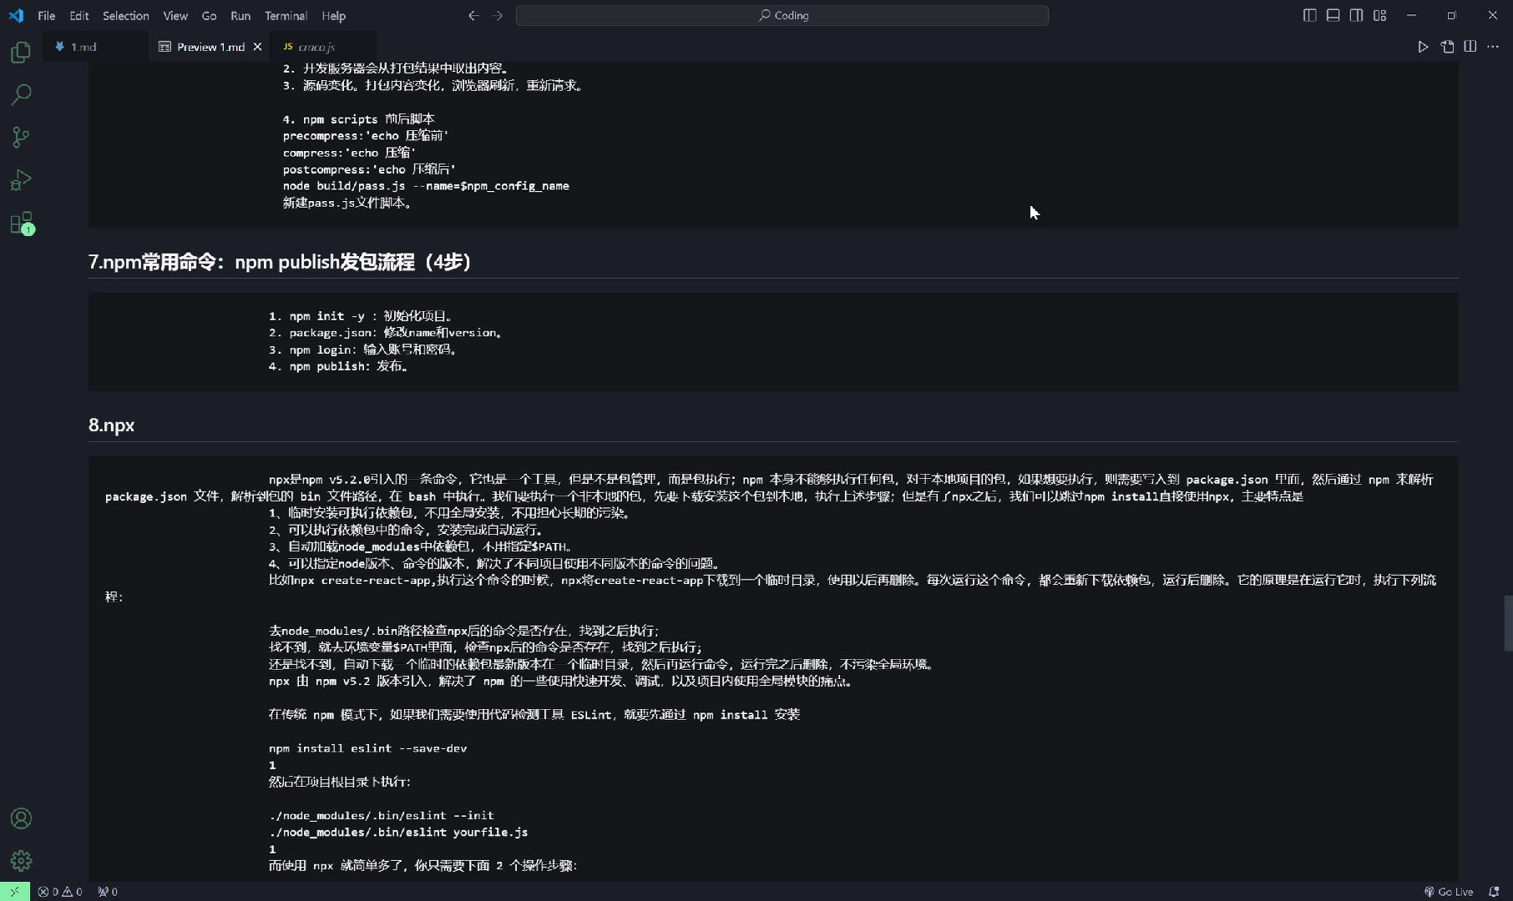Open the Run and Debug view
The image size is (1513, 901).
[21, 179]
